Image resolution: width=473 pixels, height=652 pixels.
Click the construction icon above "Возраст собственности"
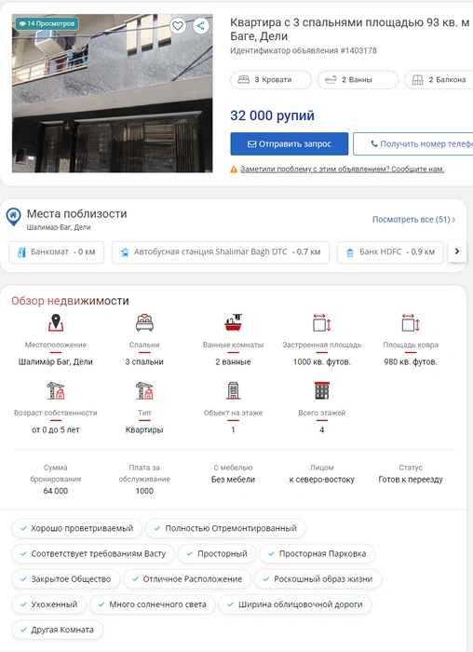[x=56, y=391]
